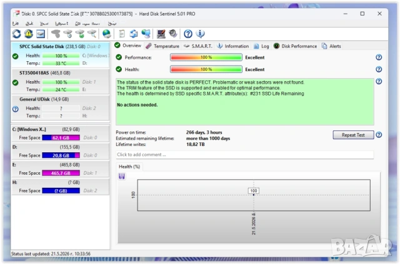Click the 20.8 GB free space bar

click(x=61, y=155)
